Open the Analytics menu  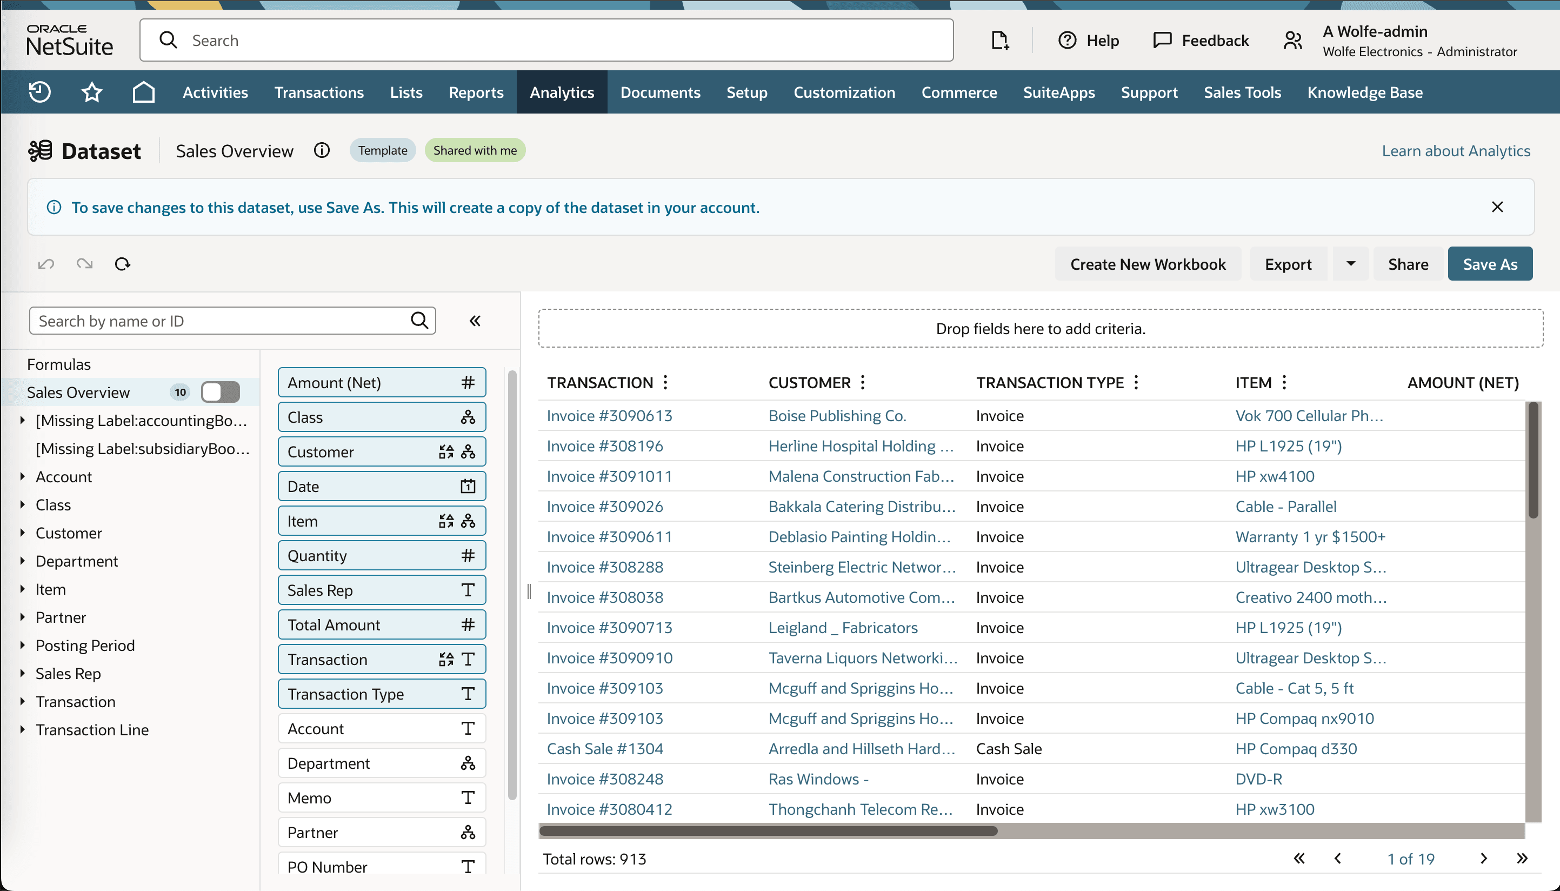[562, 92]
